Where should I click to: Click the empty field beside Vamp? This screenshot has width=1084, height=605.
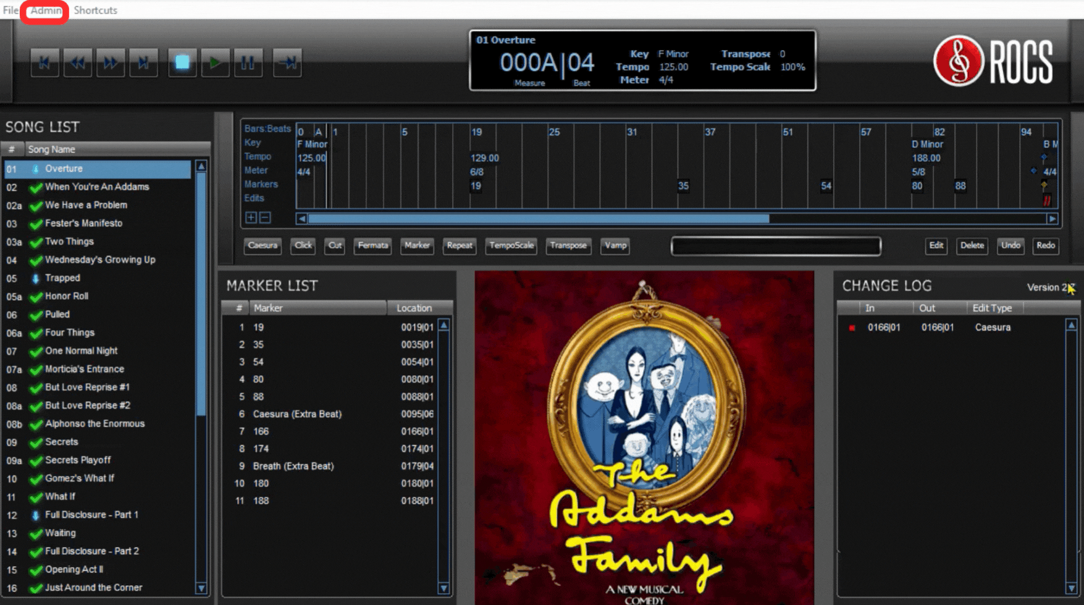(x=776, y=246)
